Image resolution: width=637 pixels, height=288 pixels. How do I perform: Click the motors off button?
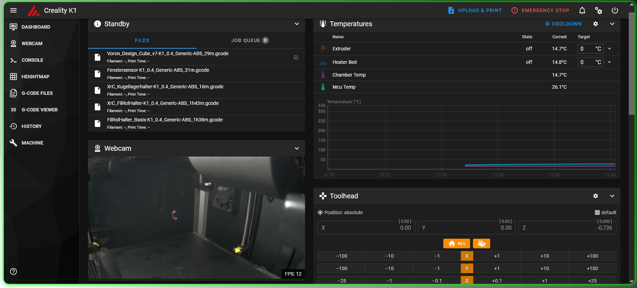coord(482,244)
